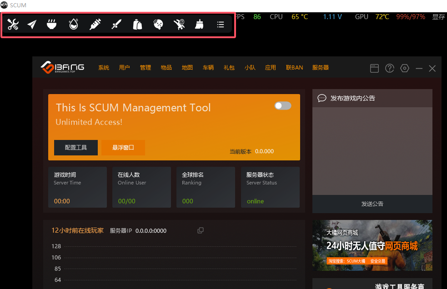
Task: Click the paper plane teleport icon
Action: click(x=32, y=25)
